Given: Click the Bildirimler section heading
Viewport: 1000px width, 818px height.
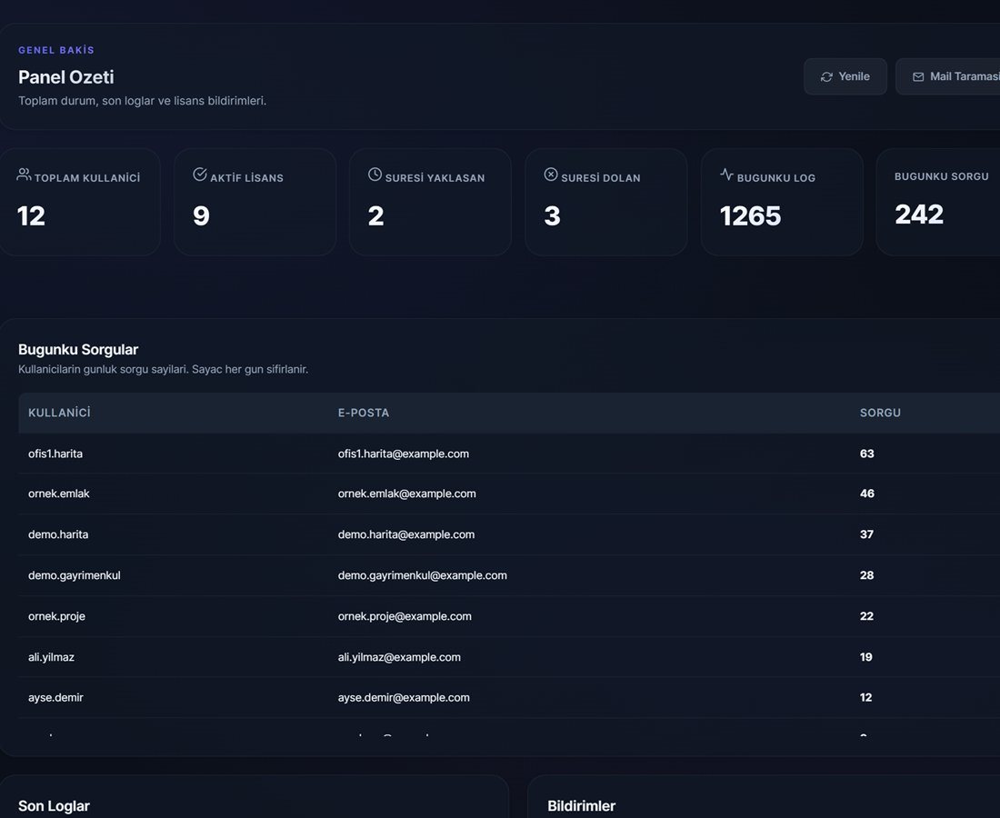Looking at the screenshot, I should 581,806.
